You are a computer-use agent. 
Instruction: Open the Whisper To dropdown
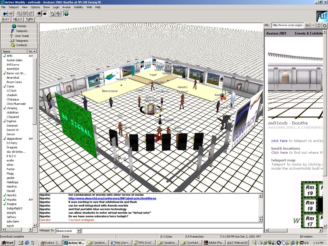click(79, 231)
